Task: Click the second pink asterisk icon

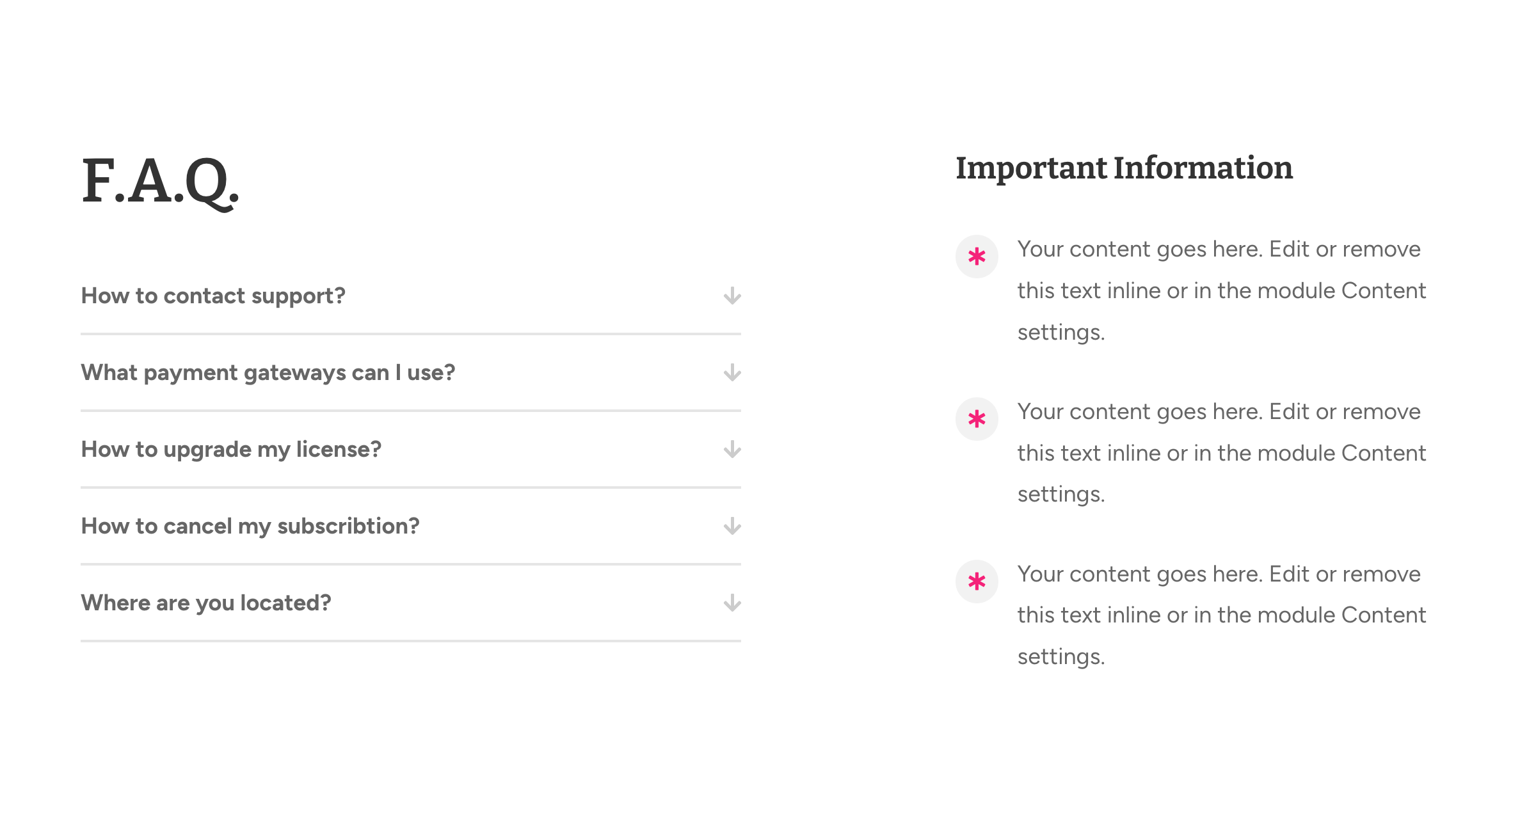Action: click(977, 419)
